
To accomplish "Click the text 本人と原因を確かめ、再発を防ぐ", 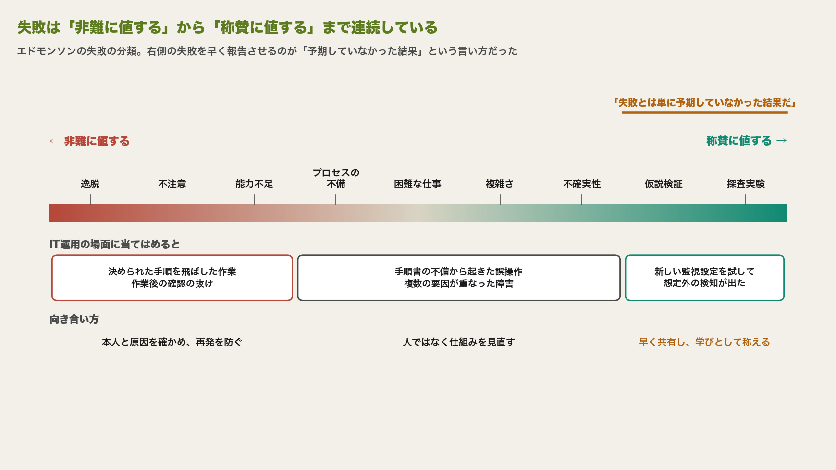I will [x=172, y=342].
